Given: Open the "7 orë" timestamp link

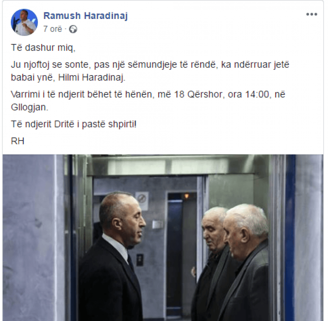Looking at the screenshot, I should (52, 29).
